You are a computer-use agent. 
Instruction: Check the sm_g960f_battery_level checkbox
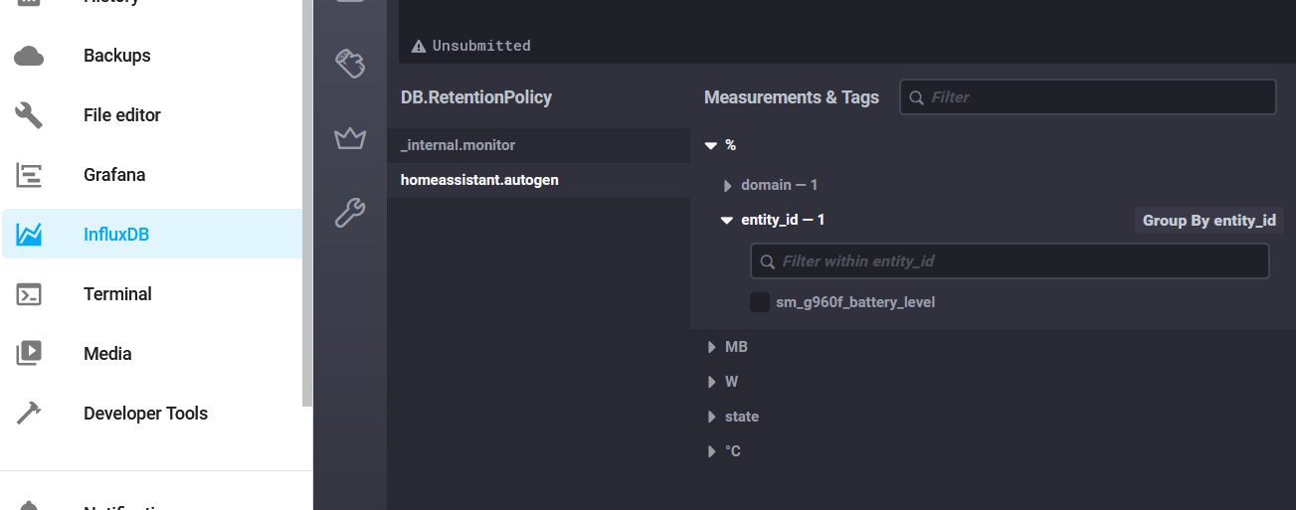[x=760, y=302]
